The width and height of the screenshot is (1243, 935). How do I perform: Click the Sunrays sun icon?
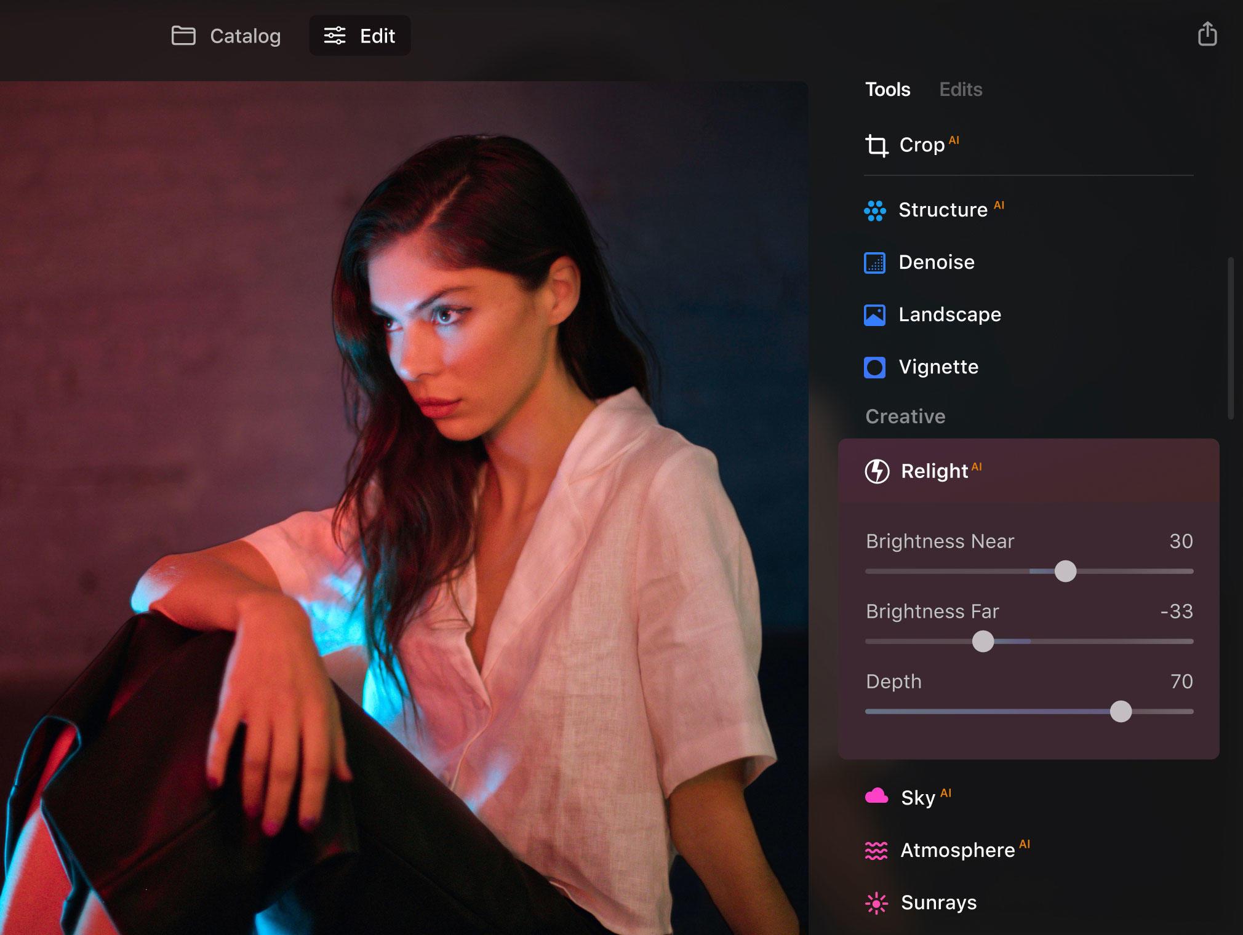(876, 903)
